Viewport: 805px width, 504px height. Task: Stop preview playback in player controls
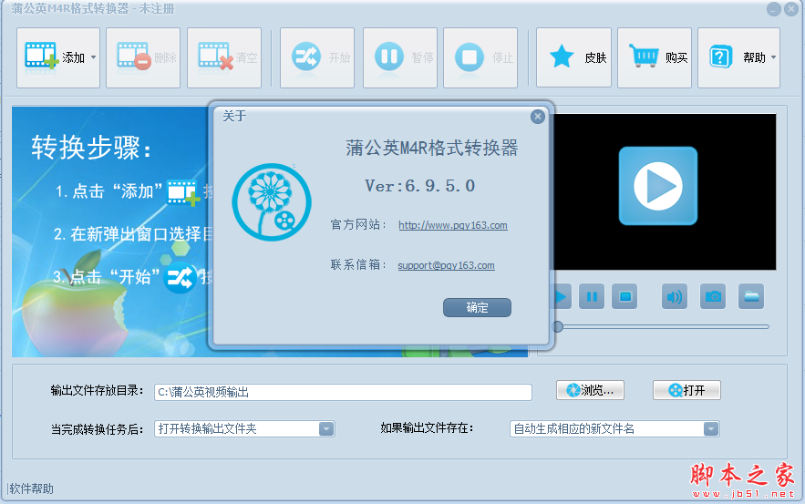[624, 296]
